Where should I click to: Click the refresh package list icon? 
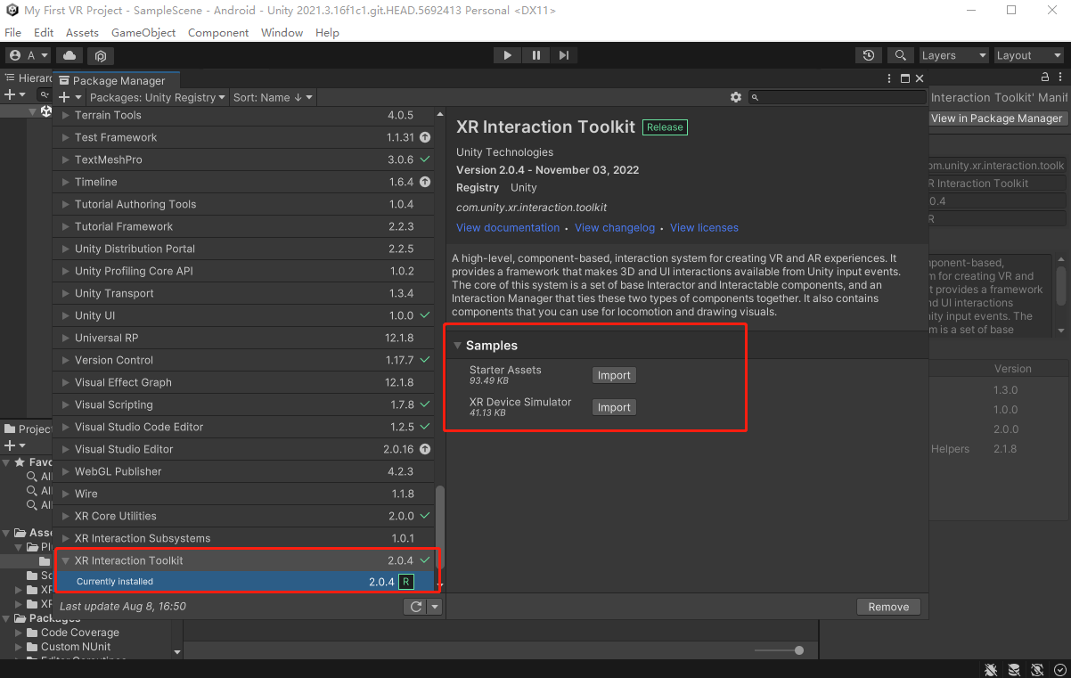tap(415, 607)
